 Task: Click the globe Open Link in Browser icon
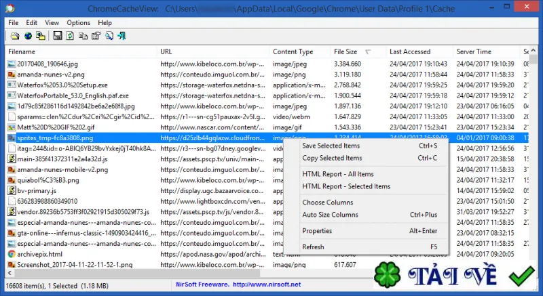click(x=28, y=36)
